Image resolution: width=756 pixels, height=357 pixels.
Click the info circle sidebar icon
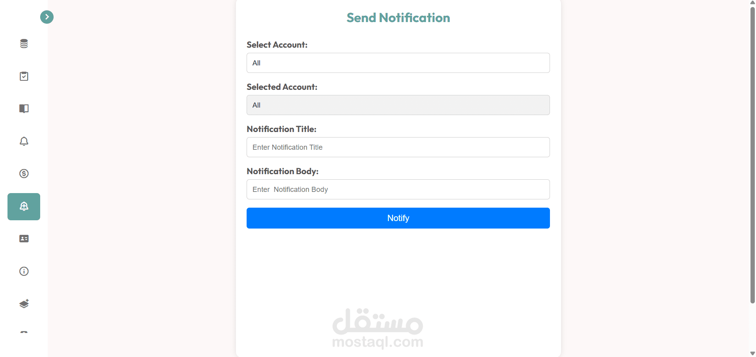[x=24, y=271]
